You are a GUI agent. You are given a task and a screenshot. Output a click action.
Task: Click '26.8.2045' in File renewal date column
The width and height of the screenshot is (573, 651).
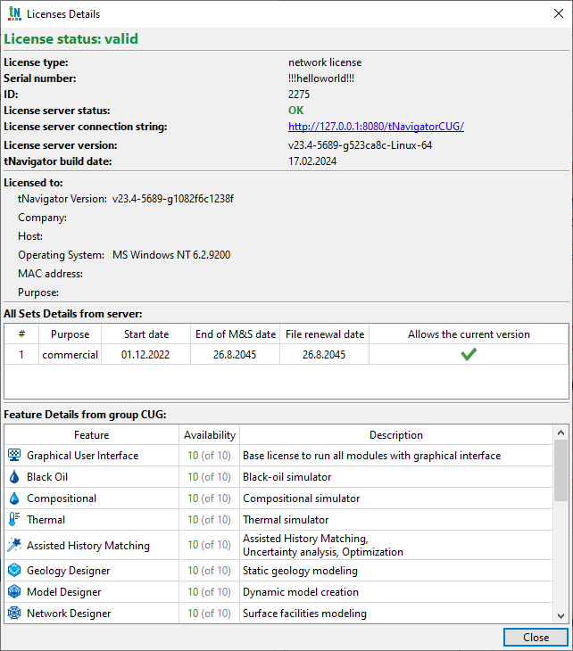pos(324,355)
